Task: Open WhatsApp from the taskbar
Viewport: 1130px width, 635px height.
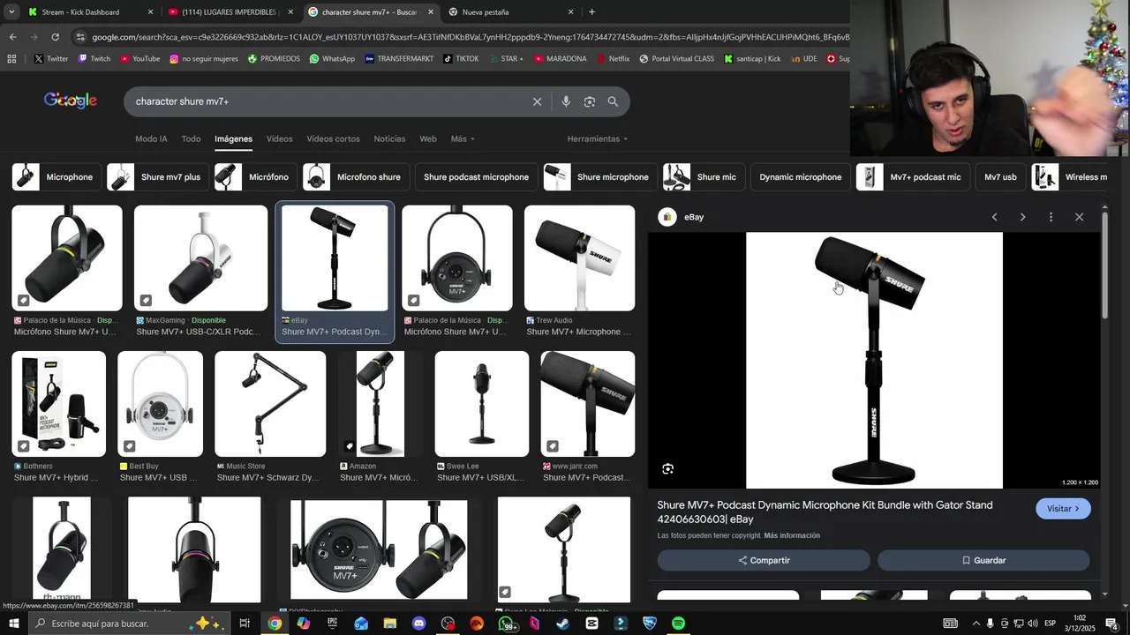Action: coord(506,624)
